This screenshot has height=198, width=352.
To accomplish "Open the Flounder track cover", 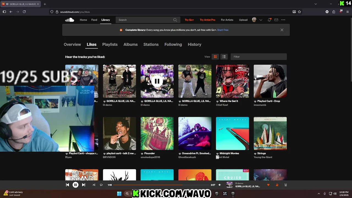I will coord(157,133).
